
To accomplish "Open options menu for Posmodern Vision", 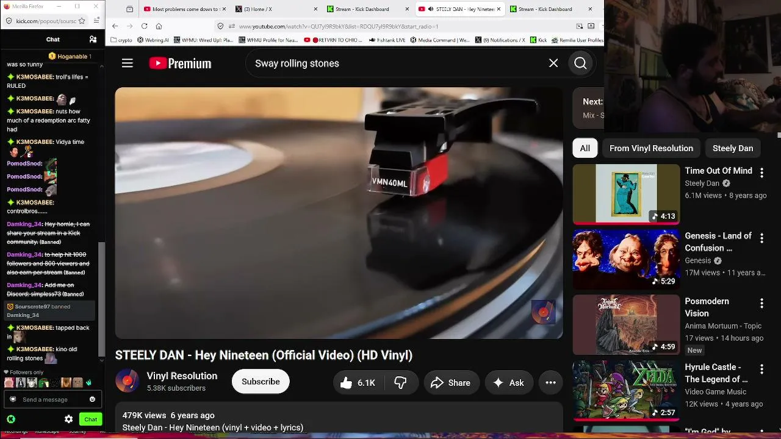I will tap(761, 304).
